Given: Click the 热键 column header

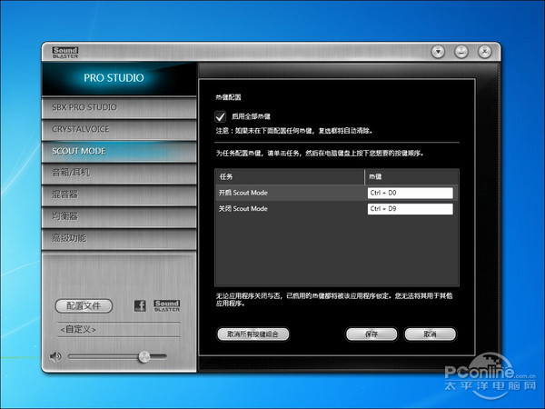Looking at the screenshot, I should 411,177.
